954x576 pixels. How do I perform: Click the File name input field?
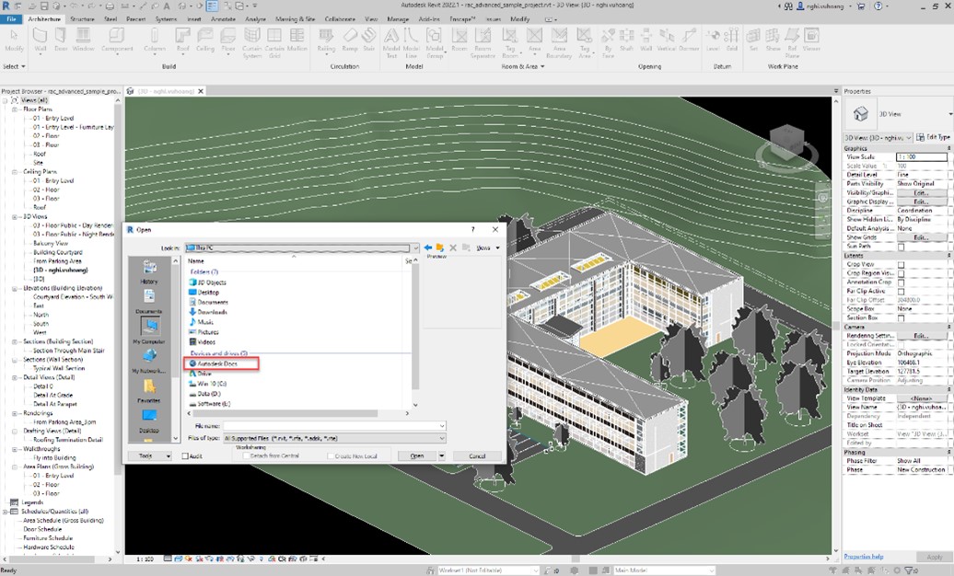pos(334,426)
